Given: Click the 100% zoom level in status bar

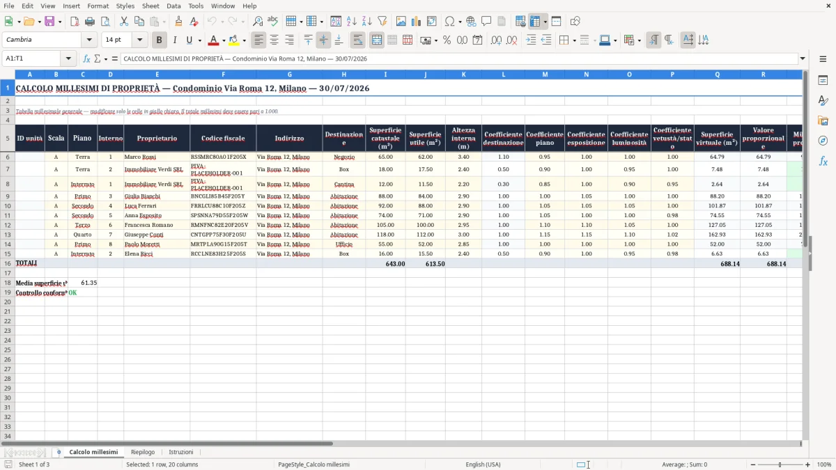Looking at the screenshot, I should click(x=824, y=464).
